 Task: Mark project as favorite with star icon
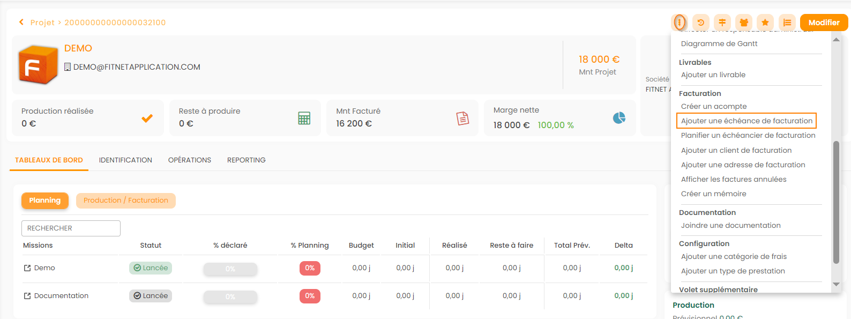tap(765, 23)
